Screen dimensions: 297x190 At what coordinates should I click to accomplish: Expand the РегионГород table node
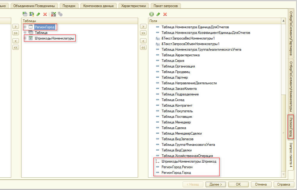pos(25,27)
